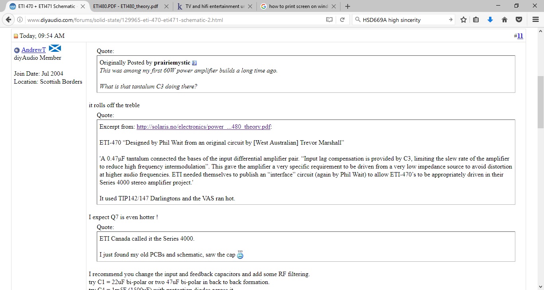Click the diyaudio.com URL address field
Screen dimensions: 544x290
(173, 20)
